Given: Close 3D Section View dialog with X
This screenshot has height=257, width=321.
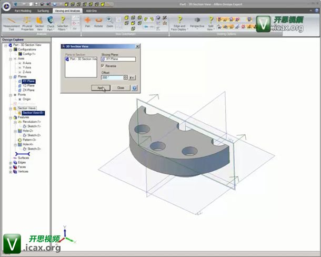Looking at the screenshot, I should pos(137,46).
